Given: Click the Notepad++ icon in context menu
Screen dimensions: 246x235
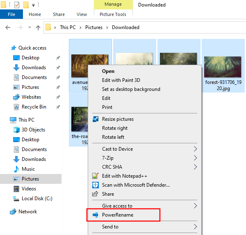Looking at the screenshot, I should click(96, 176).
